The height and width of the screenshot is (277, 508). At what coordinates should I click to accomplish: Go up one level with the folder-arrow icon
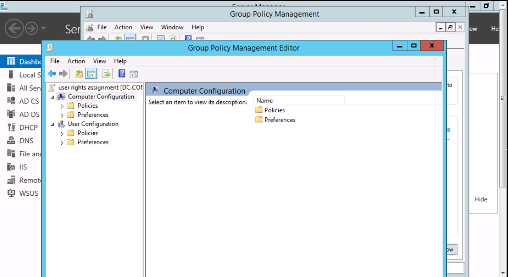[x=79, y=74]
